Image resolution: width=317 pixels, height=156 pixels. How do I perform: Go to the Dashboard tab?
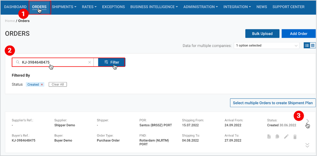[15, 7]
